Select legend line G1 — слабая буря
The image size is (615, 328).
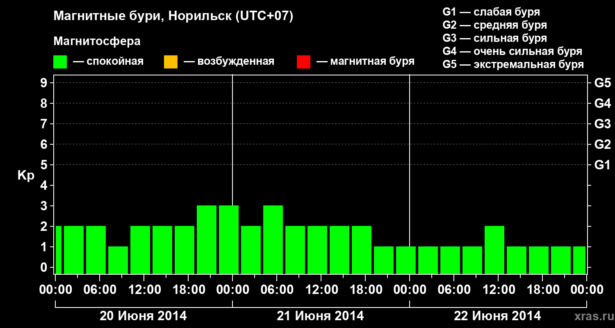tap(491, 12)
